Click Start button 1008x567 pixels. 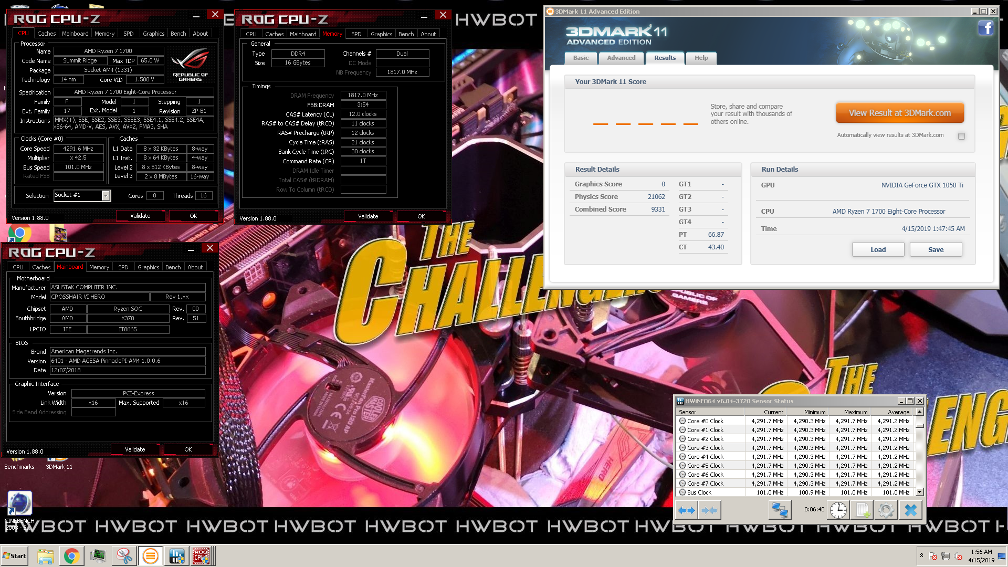(15, 556)
